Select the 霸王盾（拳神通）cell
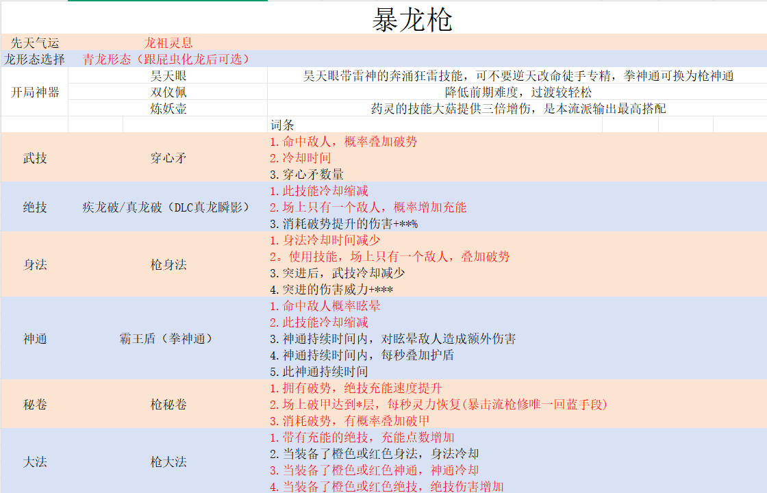767x493 pixels. coord(166,338)
